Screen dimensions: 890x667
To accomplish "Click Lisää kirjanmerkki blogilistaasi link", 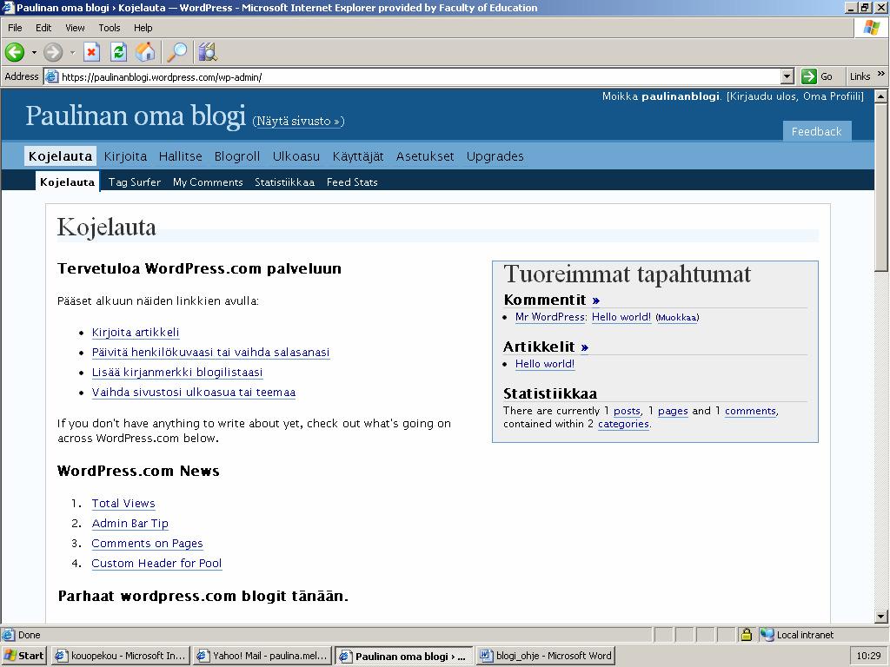I will pyautogui.click(x=177, y=372).
